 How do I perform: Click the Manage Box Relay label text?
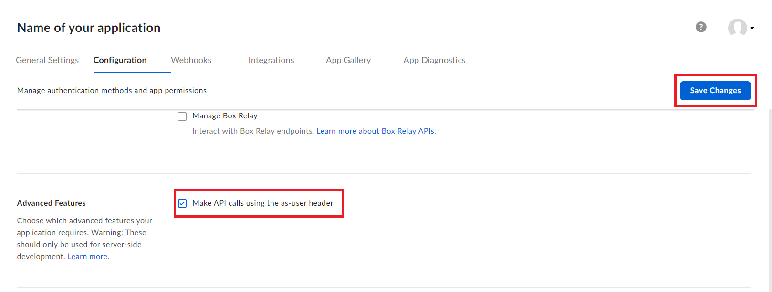point(225,116)
